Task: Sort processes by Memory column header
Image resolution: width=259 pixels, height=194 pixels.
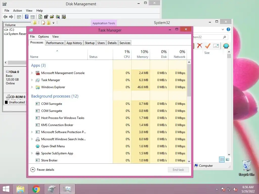Action: point(141,54)
